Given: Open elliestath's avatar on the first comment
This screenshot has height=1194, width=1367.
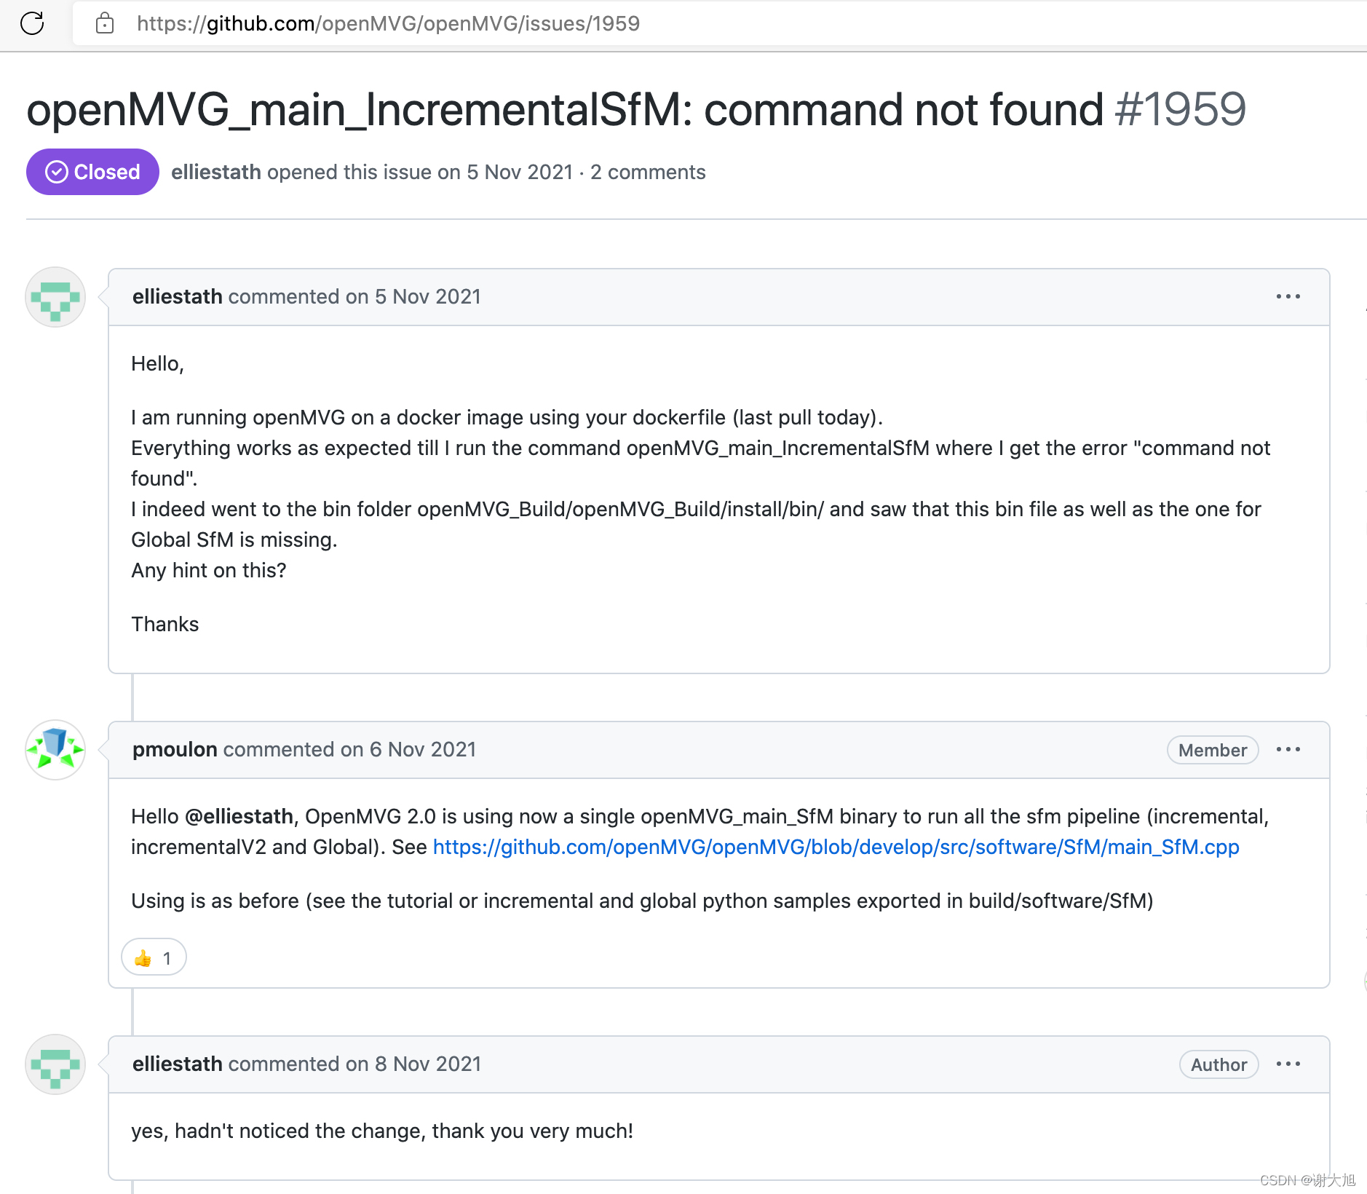Looking at the screenshot, I should click(55, 297).
